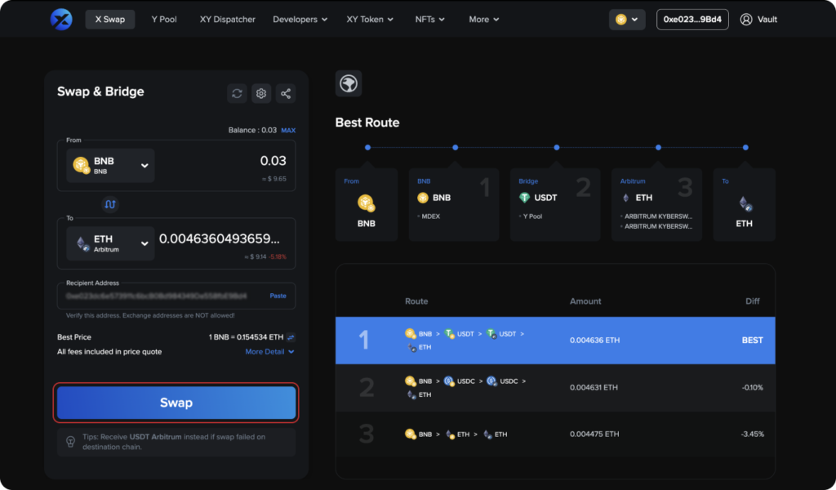836x490 pixels.
Task: Go to Y Pool tab
Action: pos(164,20)
